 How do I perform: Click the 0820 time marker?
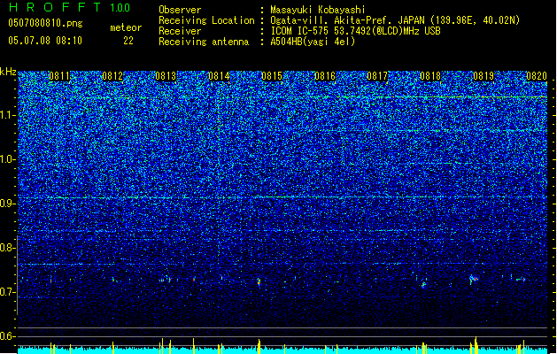(x=537, y=76)
